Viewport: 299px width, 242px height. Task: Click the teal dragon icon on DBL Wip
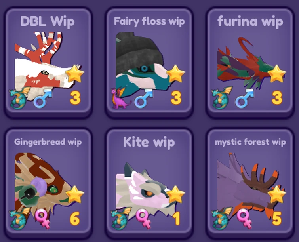pyautogui.click(x=20, y=98)
